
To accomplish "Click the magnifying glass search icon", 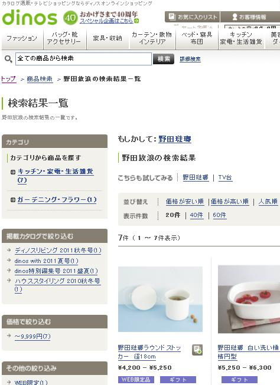I will coord(8,59).
